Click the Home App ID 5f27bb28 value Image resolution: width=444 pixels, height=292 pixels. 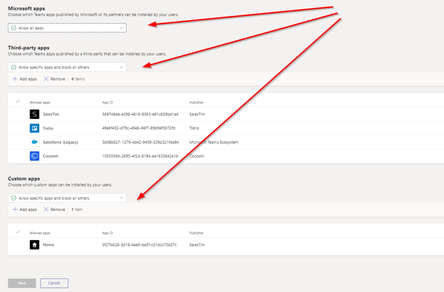[x=139, y=245]
